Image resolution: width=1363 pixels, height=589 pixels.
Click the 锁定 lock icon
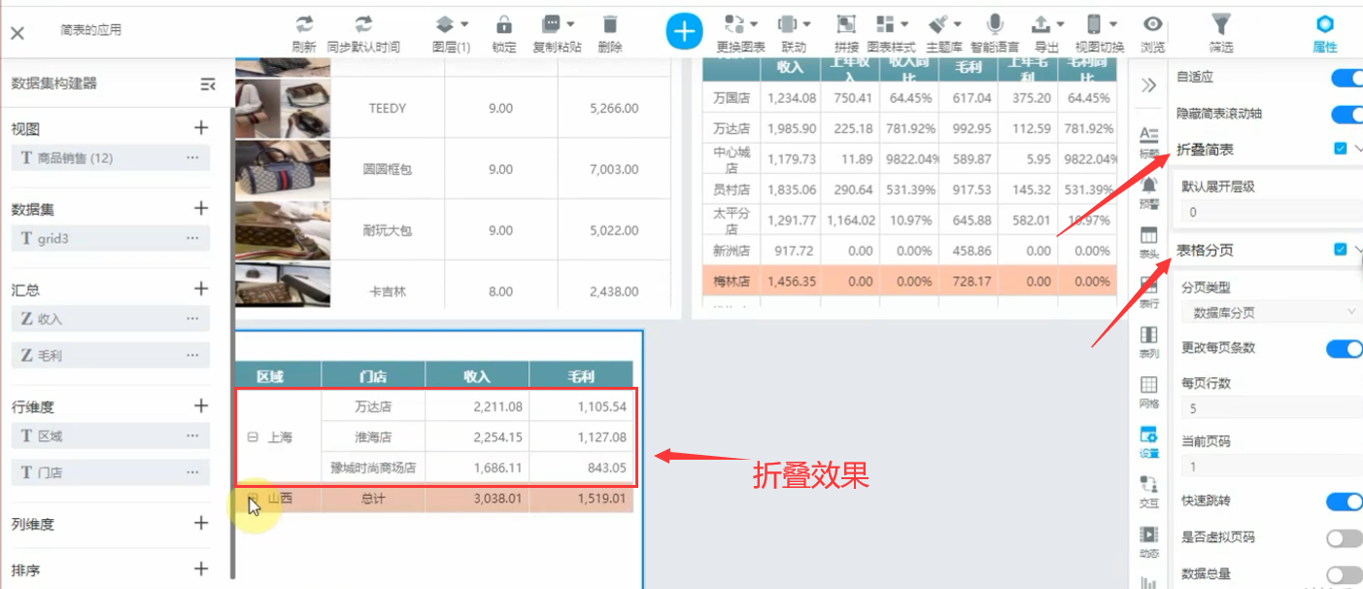[504, 24]
